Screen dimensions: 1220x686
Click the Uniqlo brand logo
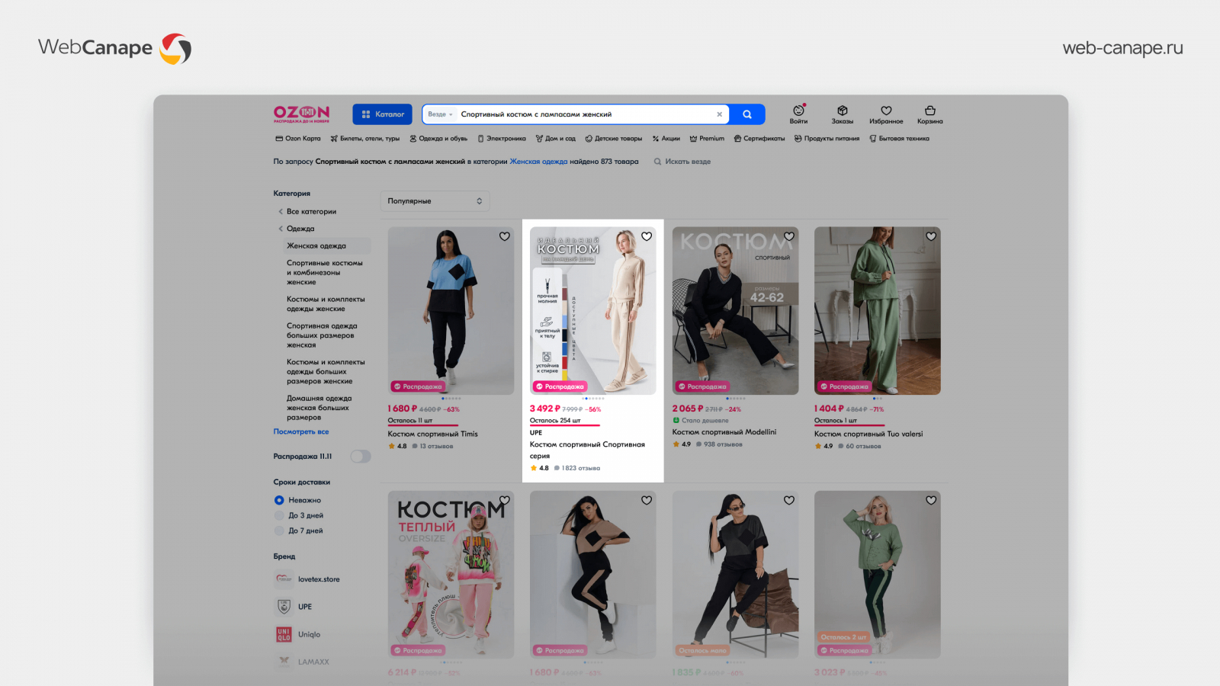point(284,634)
